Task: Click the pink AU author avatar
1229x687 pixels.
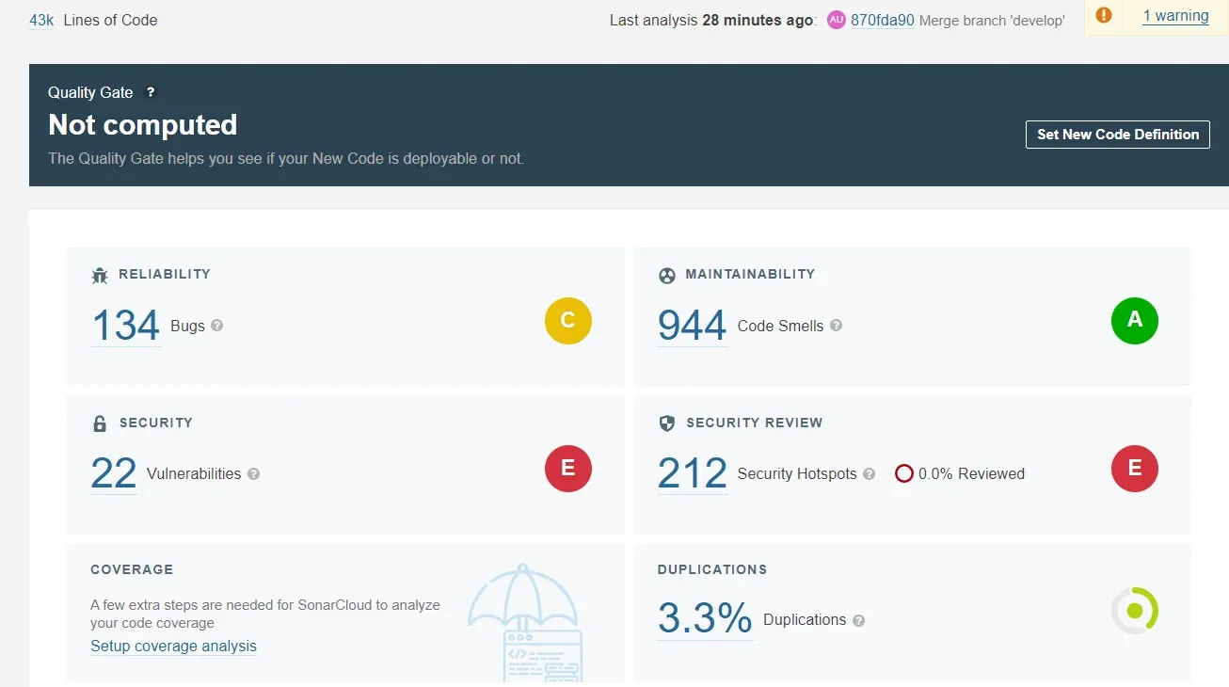Action: coord(837,20)
